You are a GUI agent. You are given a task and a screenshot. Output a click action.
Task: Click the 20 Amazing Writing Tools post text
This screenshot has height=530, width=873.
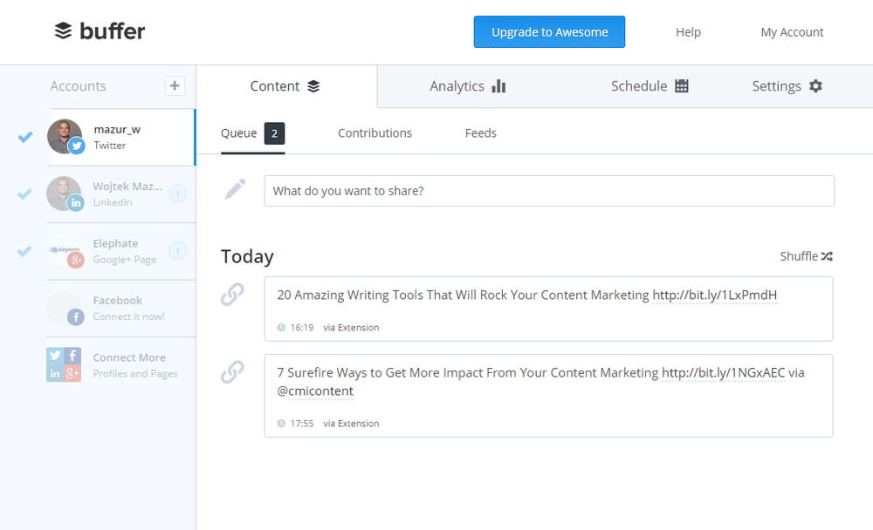[x=464, y=295]
